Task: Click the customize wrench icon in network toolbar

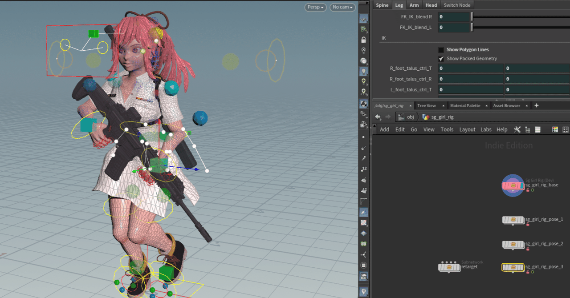Action: tap(517, 129)
